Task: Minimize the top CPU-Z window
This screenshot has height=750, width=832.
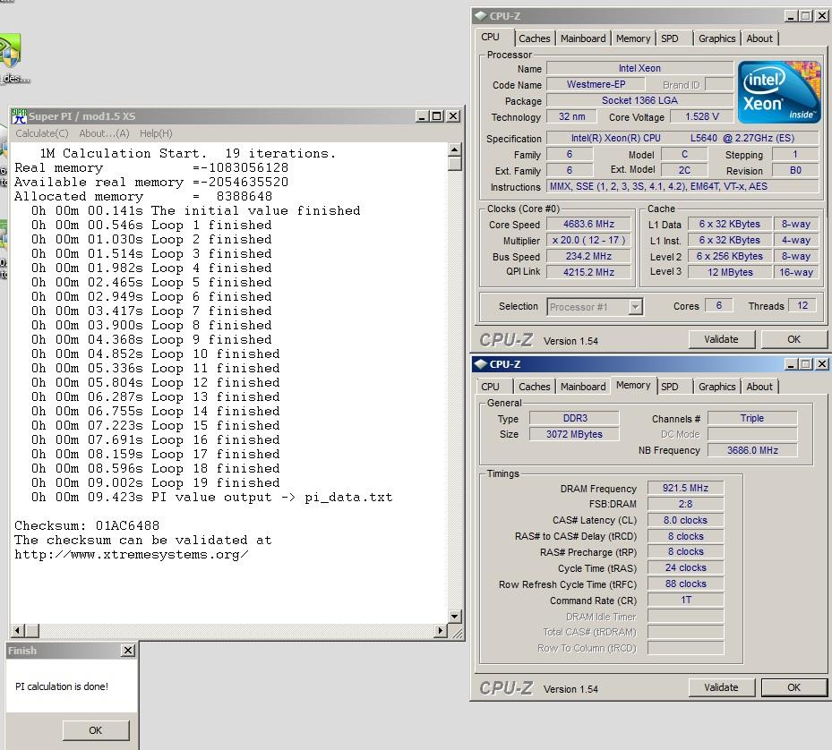Action: [x=791, y=16]
